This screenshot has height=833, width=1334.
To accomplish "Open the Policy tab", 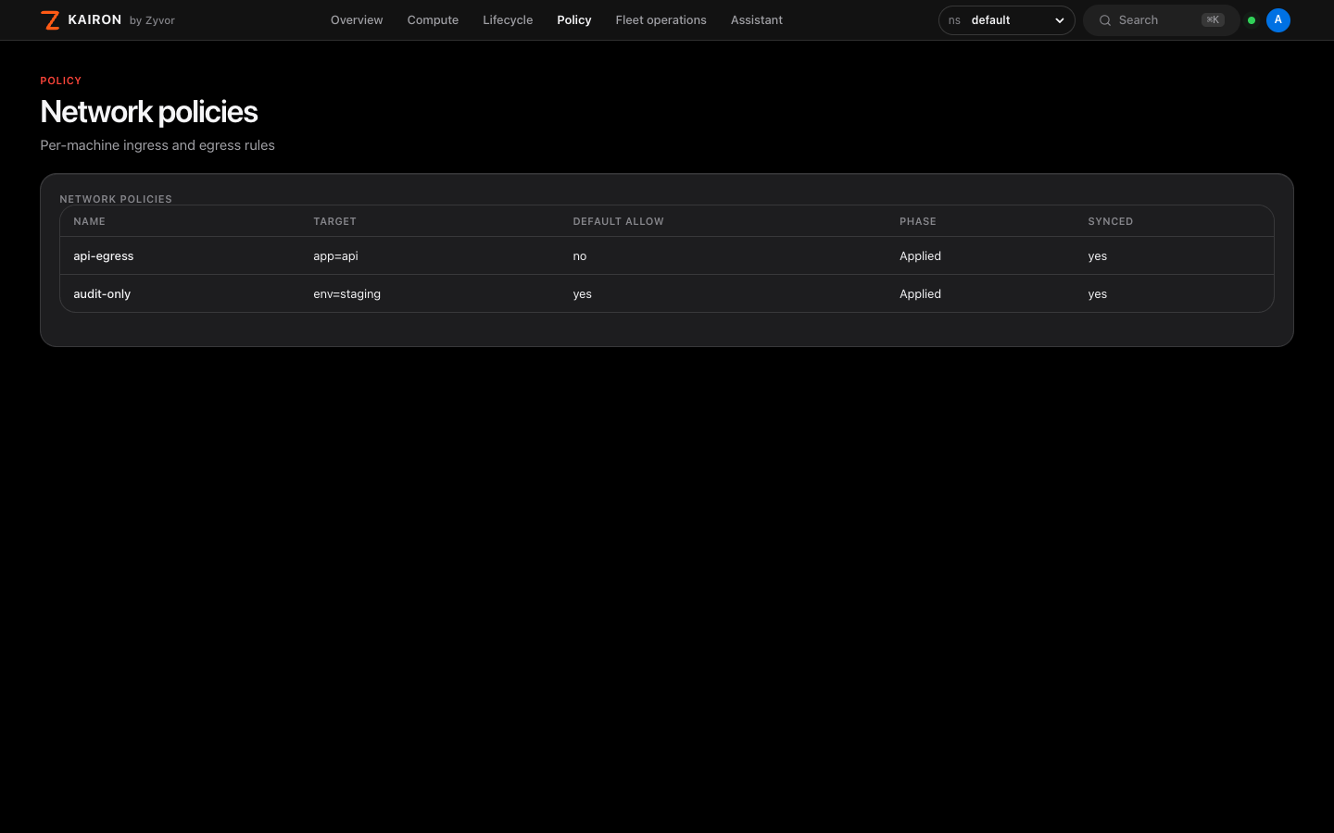I will 574,20.
